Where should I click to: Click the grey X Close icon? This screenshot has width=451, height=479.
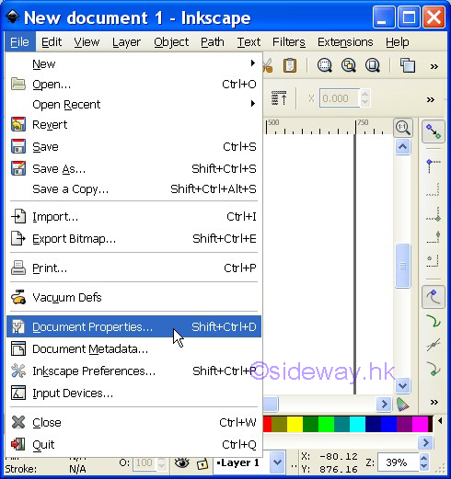18,422
